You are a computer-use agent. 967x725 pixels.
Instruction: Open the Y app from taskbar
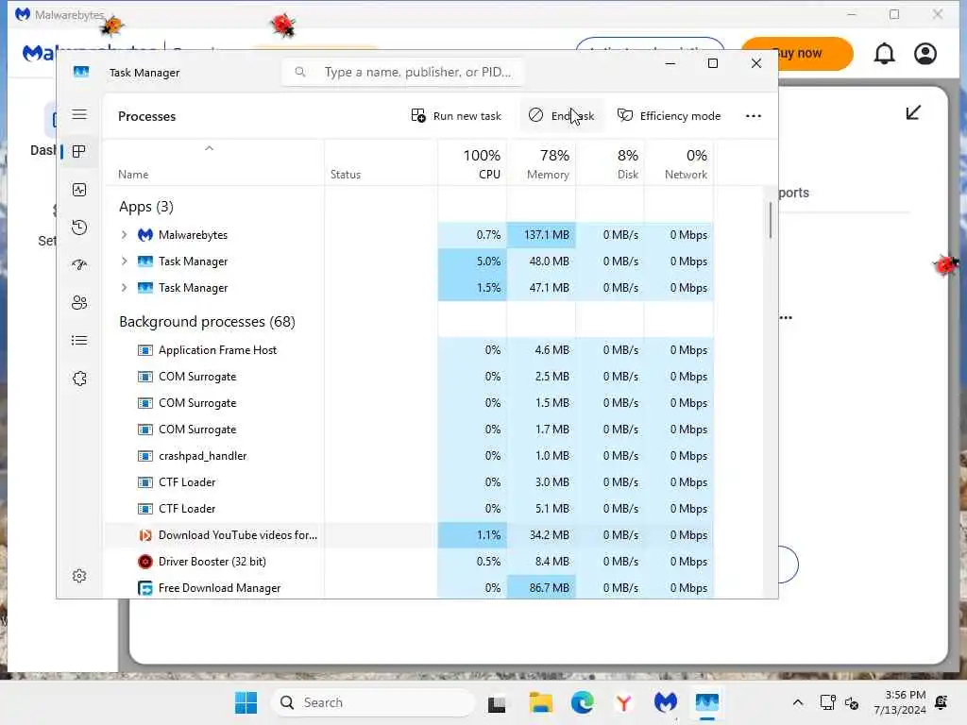pyautogui.click(x=624, y=702)
